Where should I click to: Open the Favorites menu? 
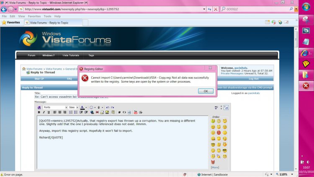coord(34,16)
